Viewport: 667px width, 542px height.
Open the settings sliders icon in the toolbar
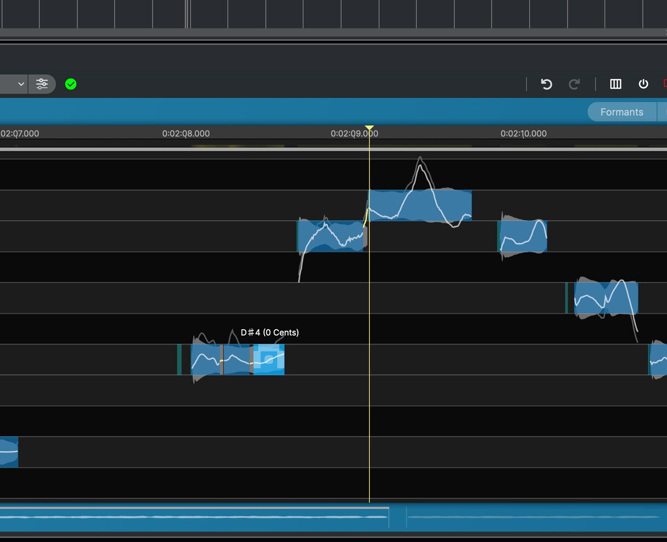pyautogui.click(x=42, y=84)
